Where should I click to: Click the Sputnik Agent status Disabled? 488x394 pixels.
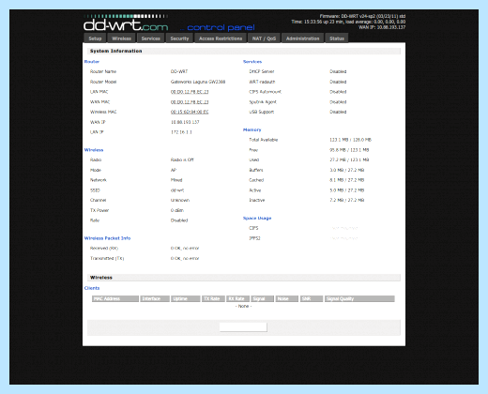coord(338,102)
